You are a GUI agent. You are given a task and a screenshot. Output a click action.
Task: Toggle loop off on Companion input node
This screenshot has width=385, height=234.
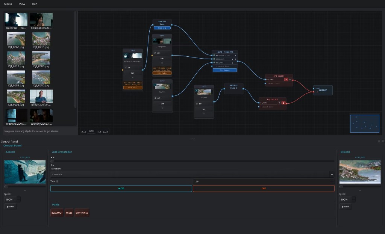click(x=162, y=53)
